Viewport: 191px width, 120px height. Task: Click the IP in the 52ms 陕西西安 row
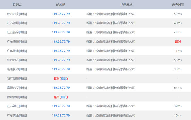coord(61,14)
